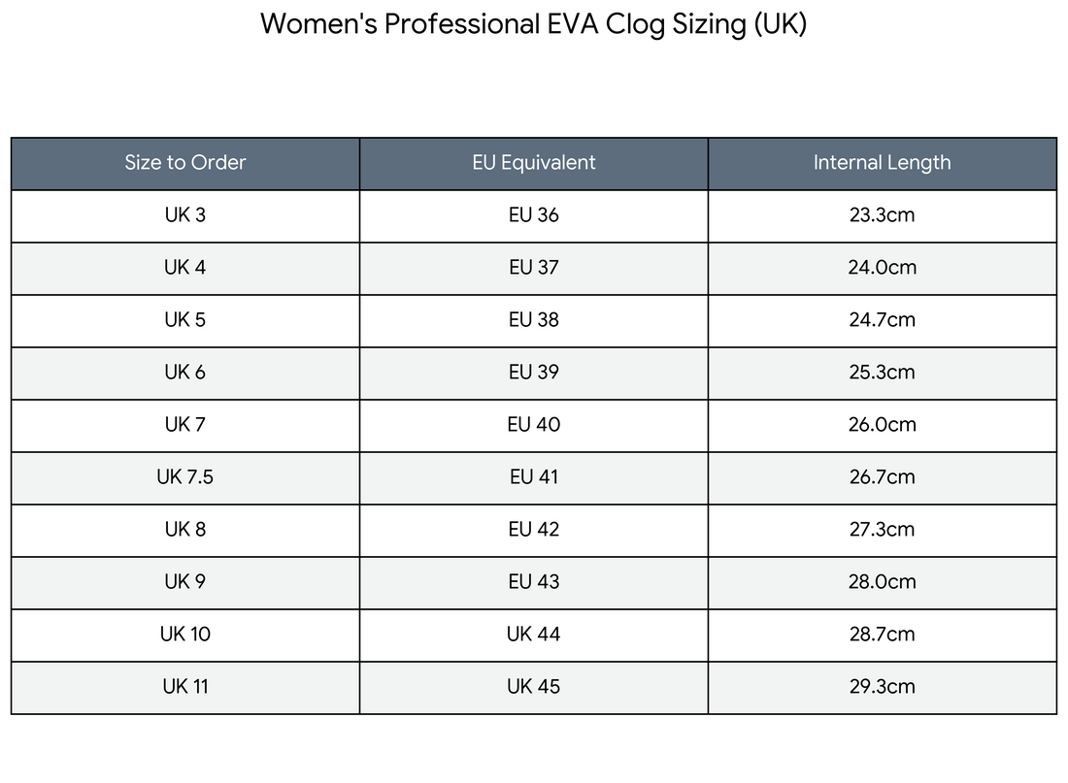Select the UK 3 size cell
Viewport: 1068px width, 783px height.
click(185, 215)
